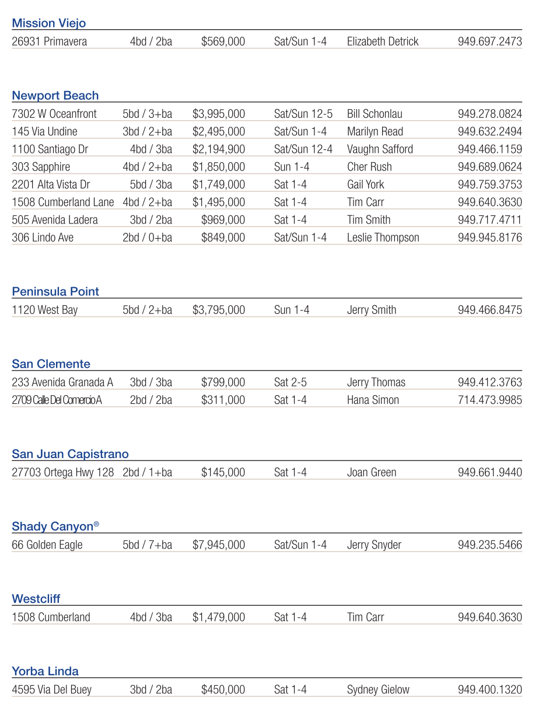
Task: Click phone number 714.473.9985
Action: tap(489, 400)
